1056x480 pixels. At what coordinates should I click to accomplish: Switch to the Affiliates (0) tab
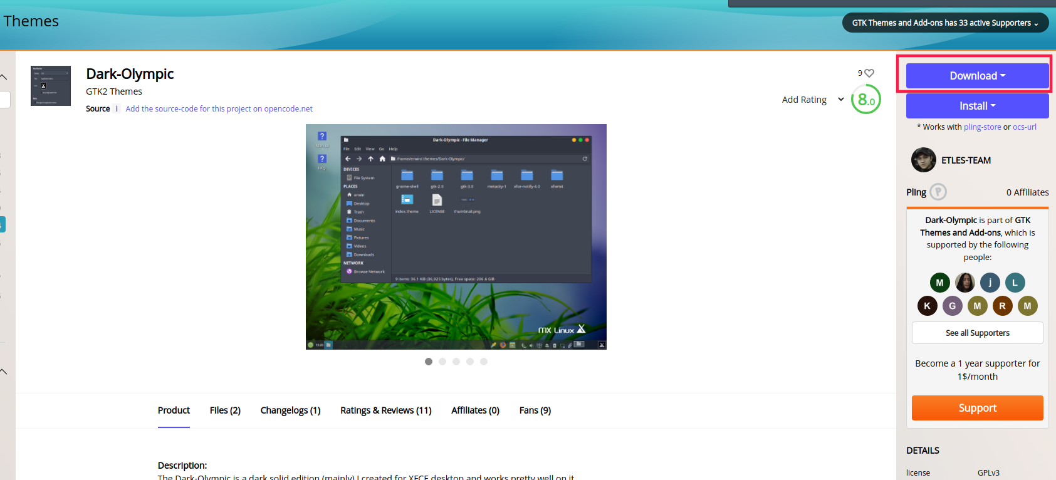click(475, 410)
